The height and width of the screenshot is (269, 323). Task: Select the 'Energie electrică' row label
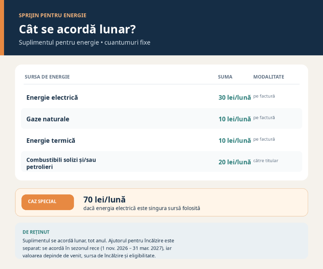(x=52, y=97)
